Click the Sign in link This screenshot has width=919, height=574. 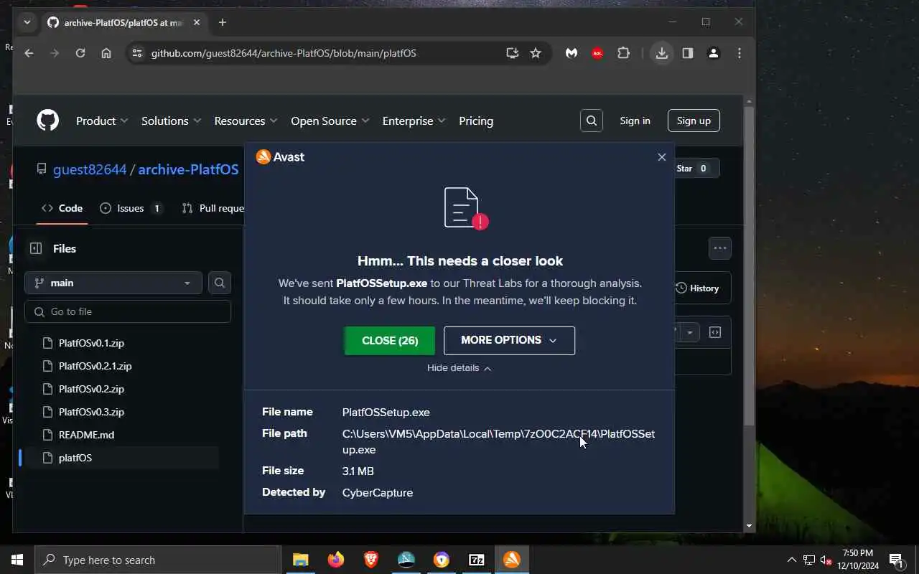[x=635, y=121]
